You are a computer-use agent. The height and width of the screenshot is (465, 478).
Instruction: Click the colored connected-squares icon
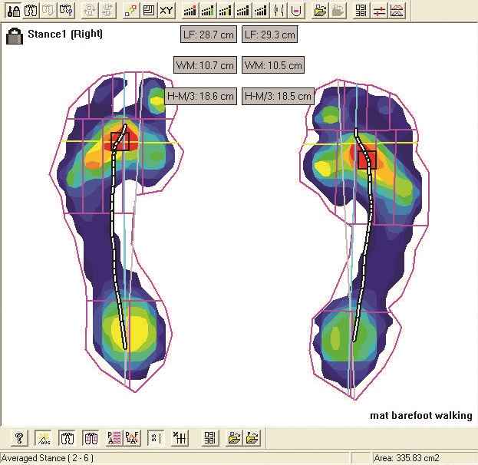[x=130, y=11]
